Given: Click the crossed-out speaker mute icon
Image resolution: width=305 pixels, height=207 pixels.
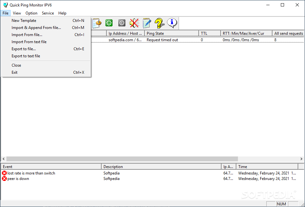Looking at the screenshot, I should point(134,23).
